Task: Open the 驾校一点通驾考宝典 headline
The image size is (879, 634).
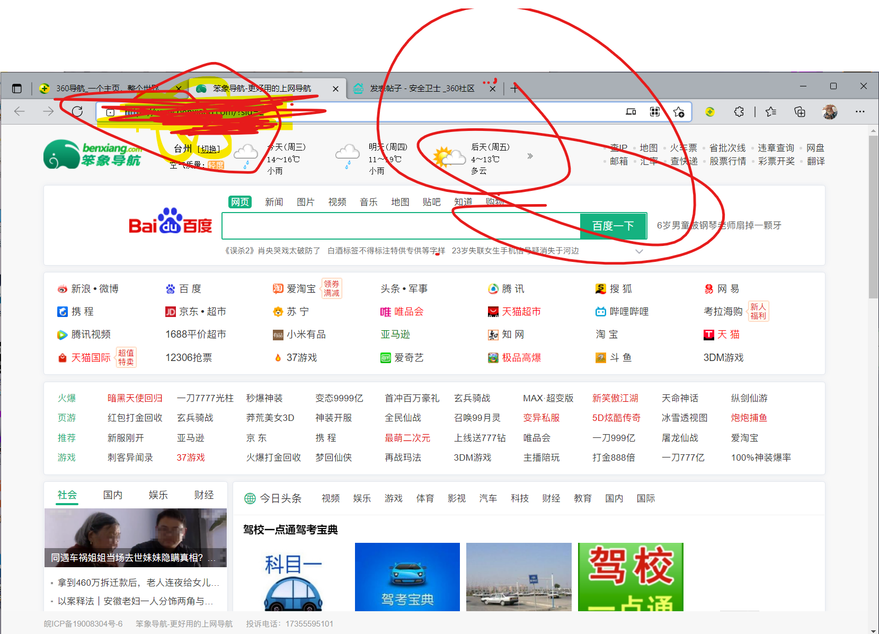Action: (x=290, y=530)
